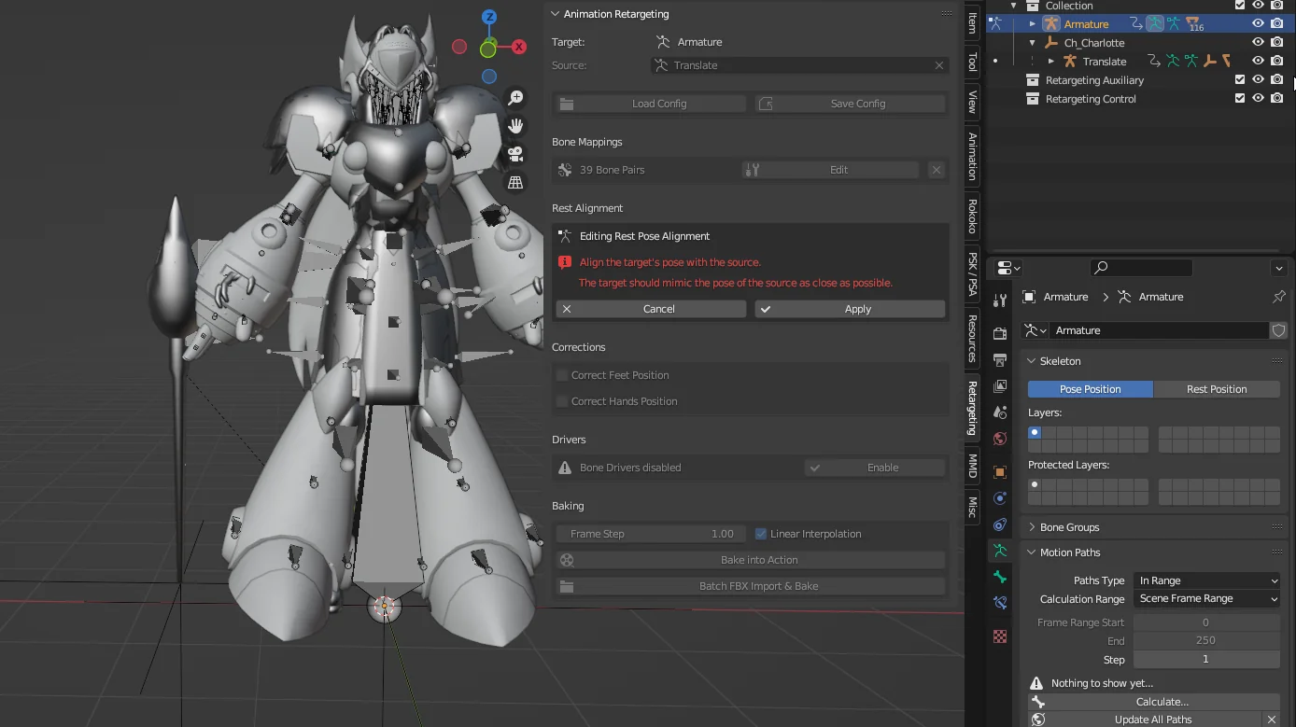
Task: Apply the rest pose alignment
Action: coord(850,309)
